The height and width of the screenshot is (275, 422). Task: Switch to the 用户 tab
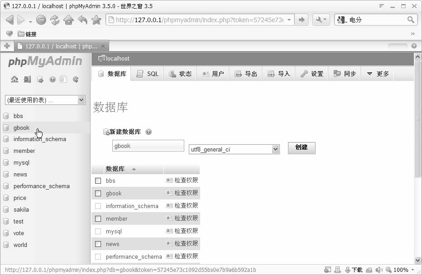click(213, 74)
